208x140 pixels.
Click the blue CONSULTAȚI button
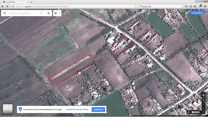point(98,110)
